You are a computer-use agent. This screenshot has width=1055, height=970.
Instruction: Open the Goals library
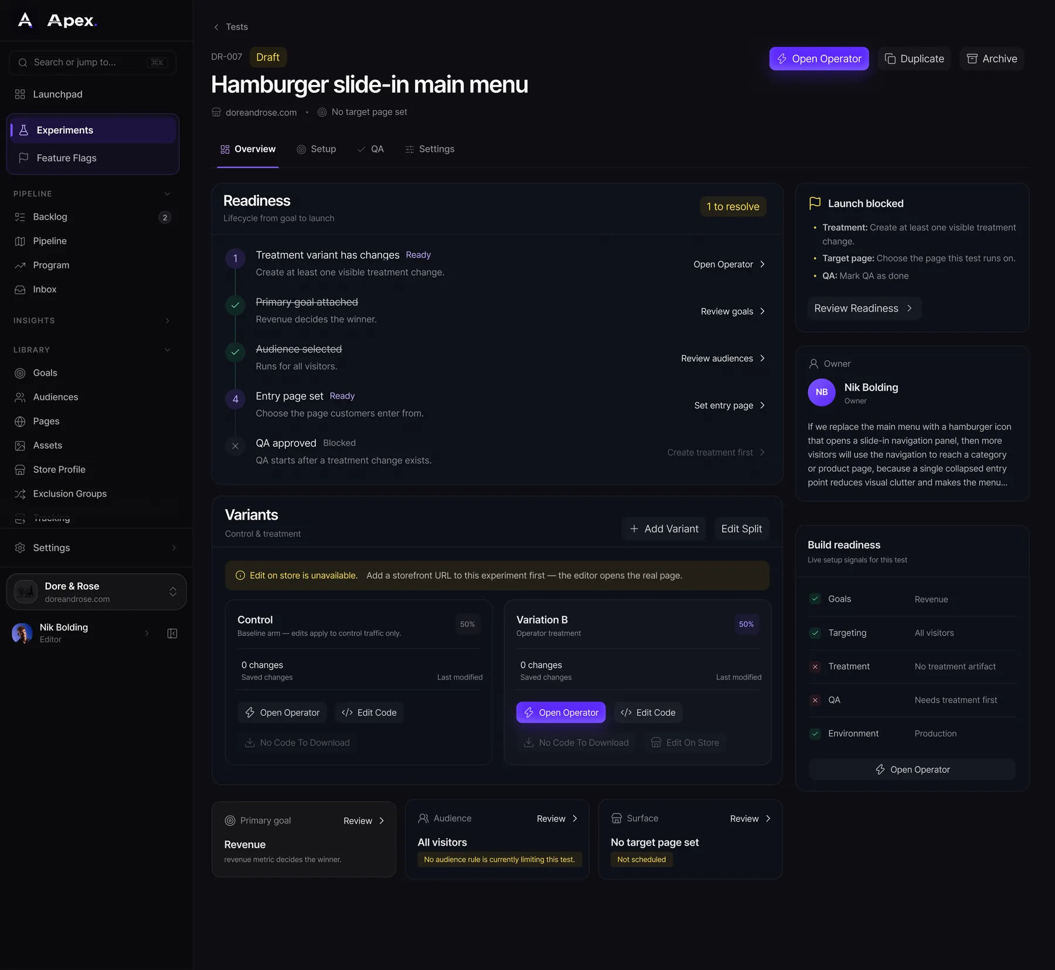click(93, 373)
